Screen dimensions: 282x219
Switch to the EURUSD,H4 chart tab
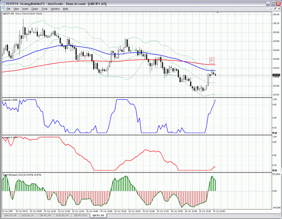62,215
